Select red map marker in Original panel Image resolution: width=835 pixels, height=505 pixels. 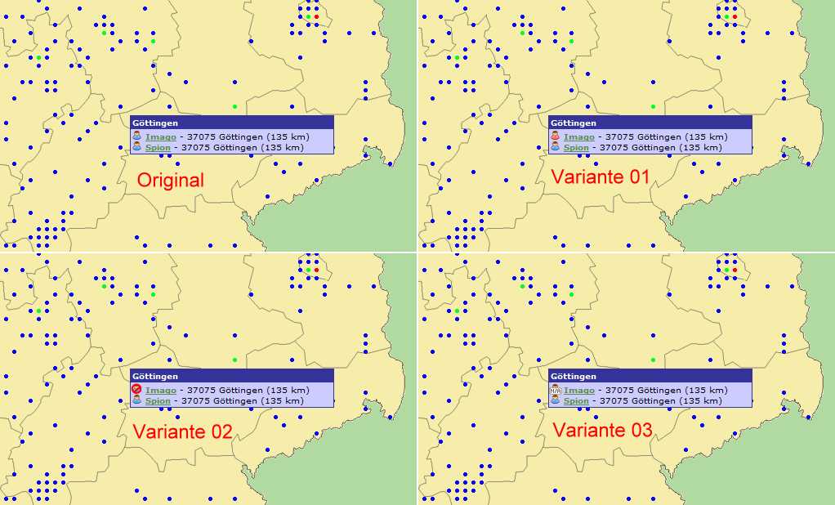pyautogui.click(x=316, y=16)
